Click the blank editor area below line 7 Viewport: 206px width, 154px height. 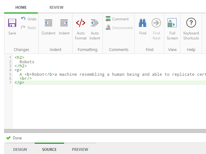[x=109, y=106]
